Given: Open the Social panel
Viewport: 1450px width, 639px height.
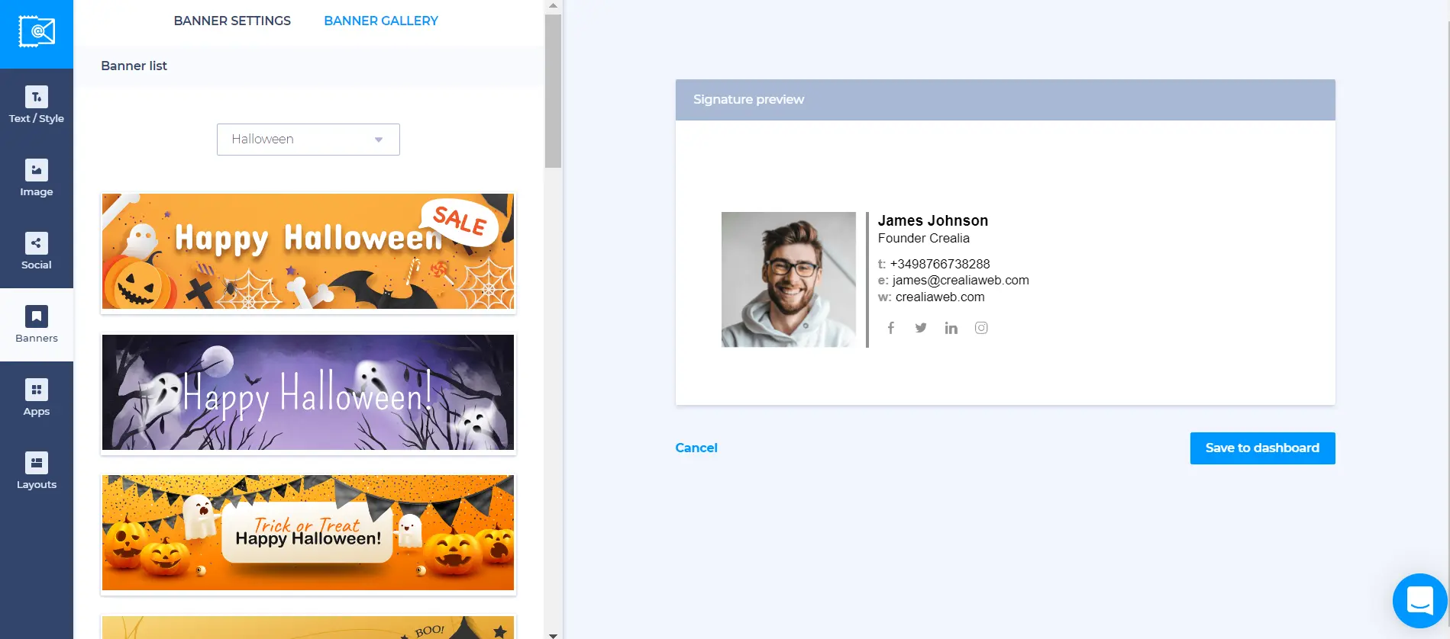Looking at the screenshot, I should [x=37, y=252].
